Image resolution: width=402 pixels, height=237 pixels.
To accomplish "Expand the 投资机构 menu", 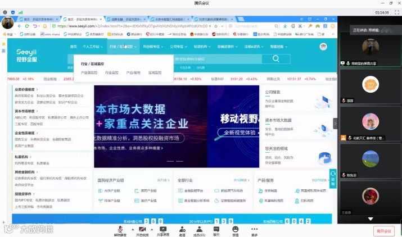I will click(202, 47).
